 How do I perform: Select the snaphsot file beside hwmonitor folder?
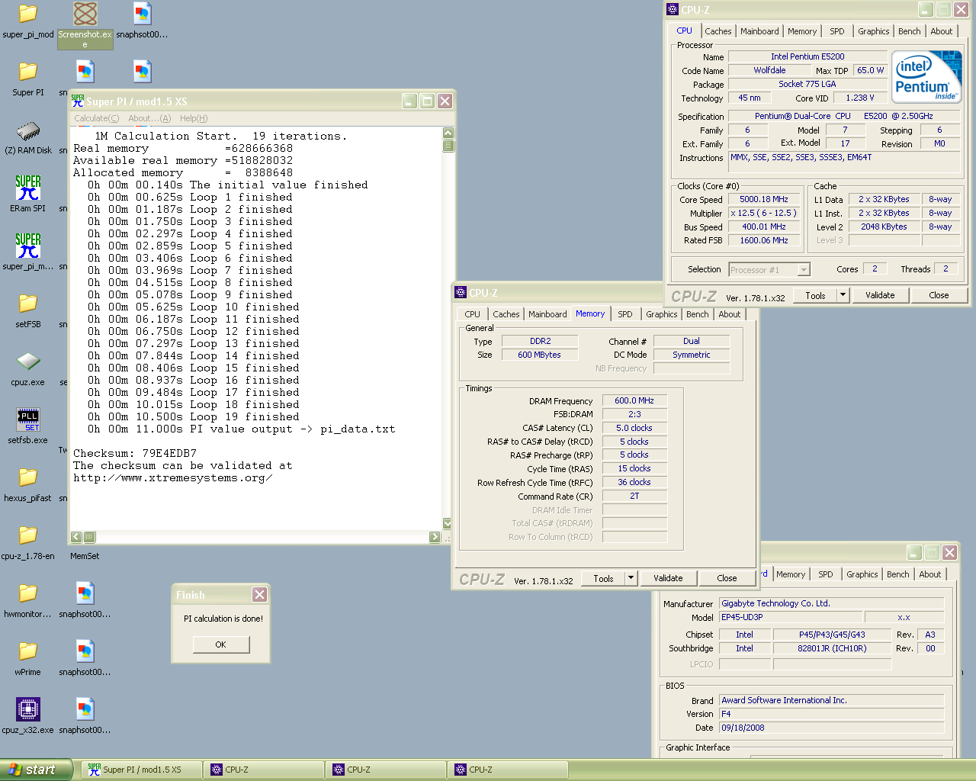coord(85,593)
